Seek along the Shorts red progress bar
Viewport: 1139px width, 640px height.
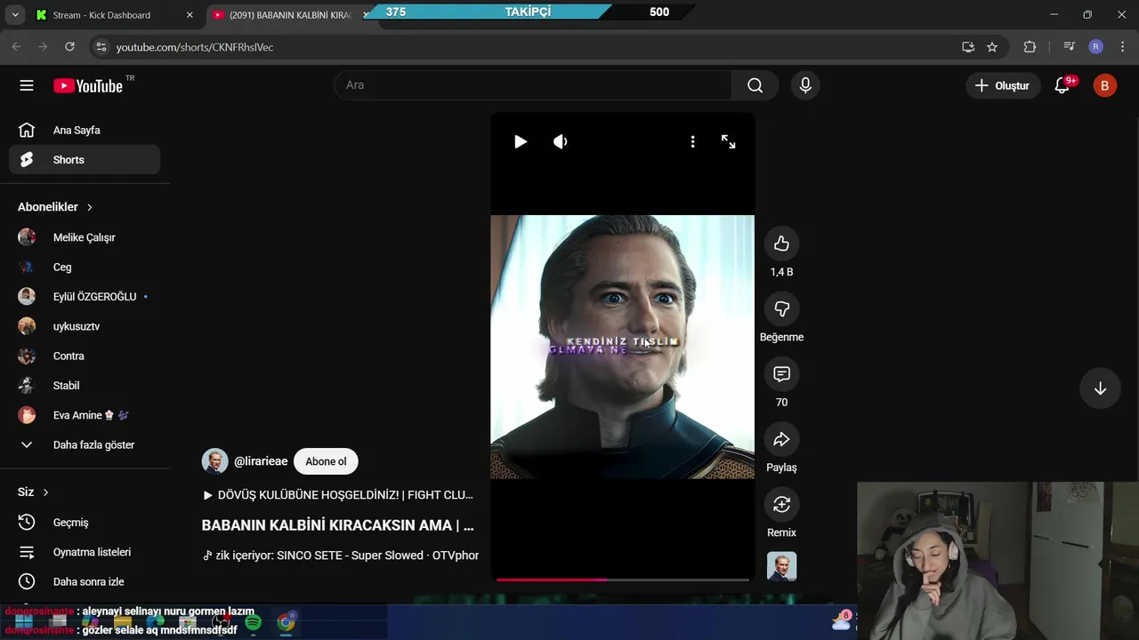(622, 580)
